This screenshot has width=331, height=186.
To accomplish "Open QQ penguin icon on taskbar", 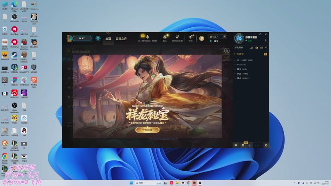I will coord(183,183).
